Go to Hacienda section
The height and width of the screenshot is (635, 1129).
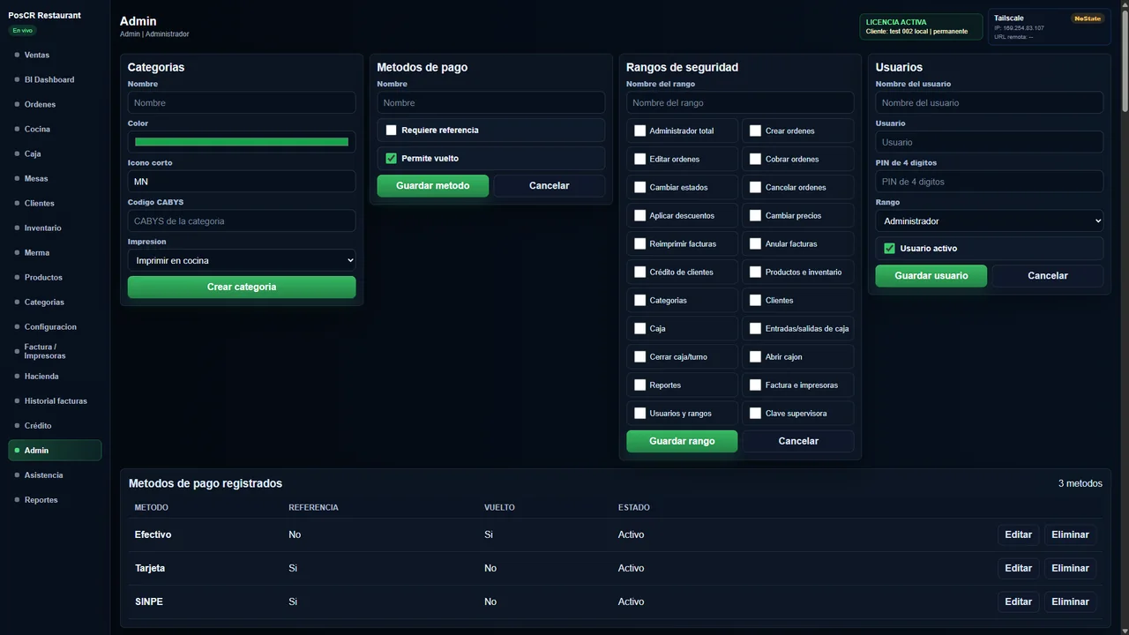(x=55, y=376)
